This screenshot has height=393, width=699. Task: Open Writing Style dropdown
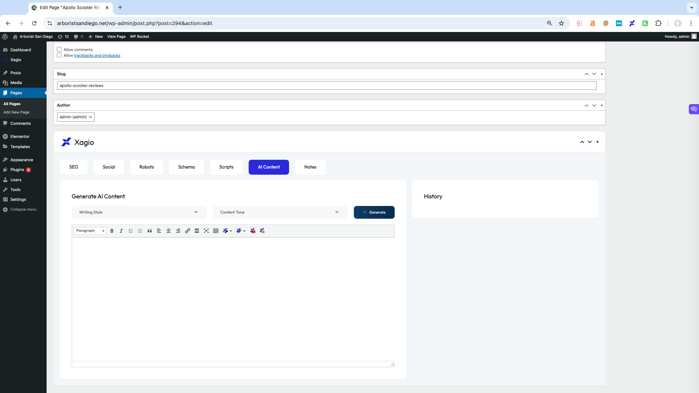pyautogui.click(x=139, y=212)
